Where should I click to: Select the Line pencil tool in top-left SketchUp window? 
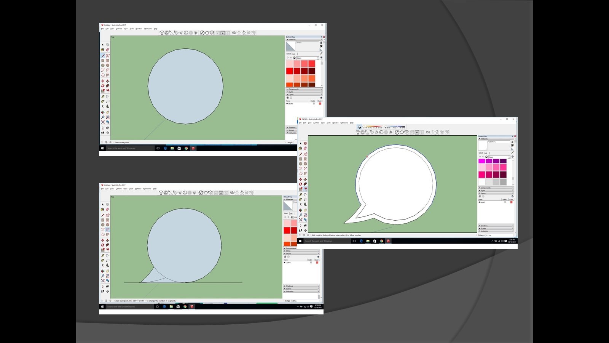point(103,56)
